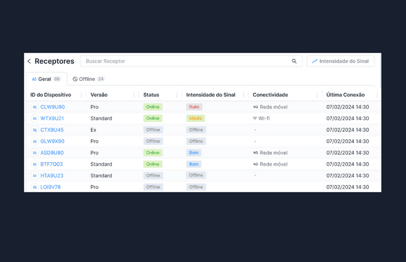The image size is (406, 262).
Task: Click the magnifying glass search icon
Action: 294,61
